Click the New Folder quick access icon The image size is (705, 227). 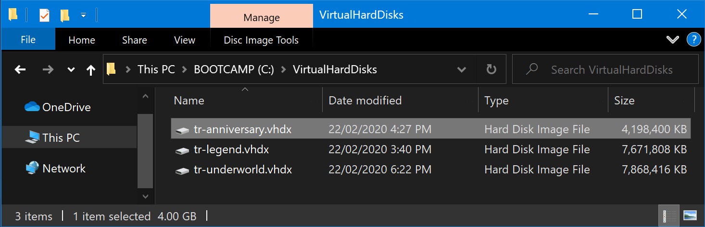65,15
